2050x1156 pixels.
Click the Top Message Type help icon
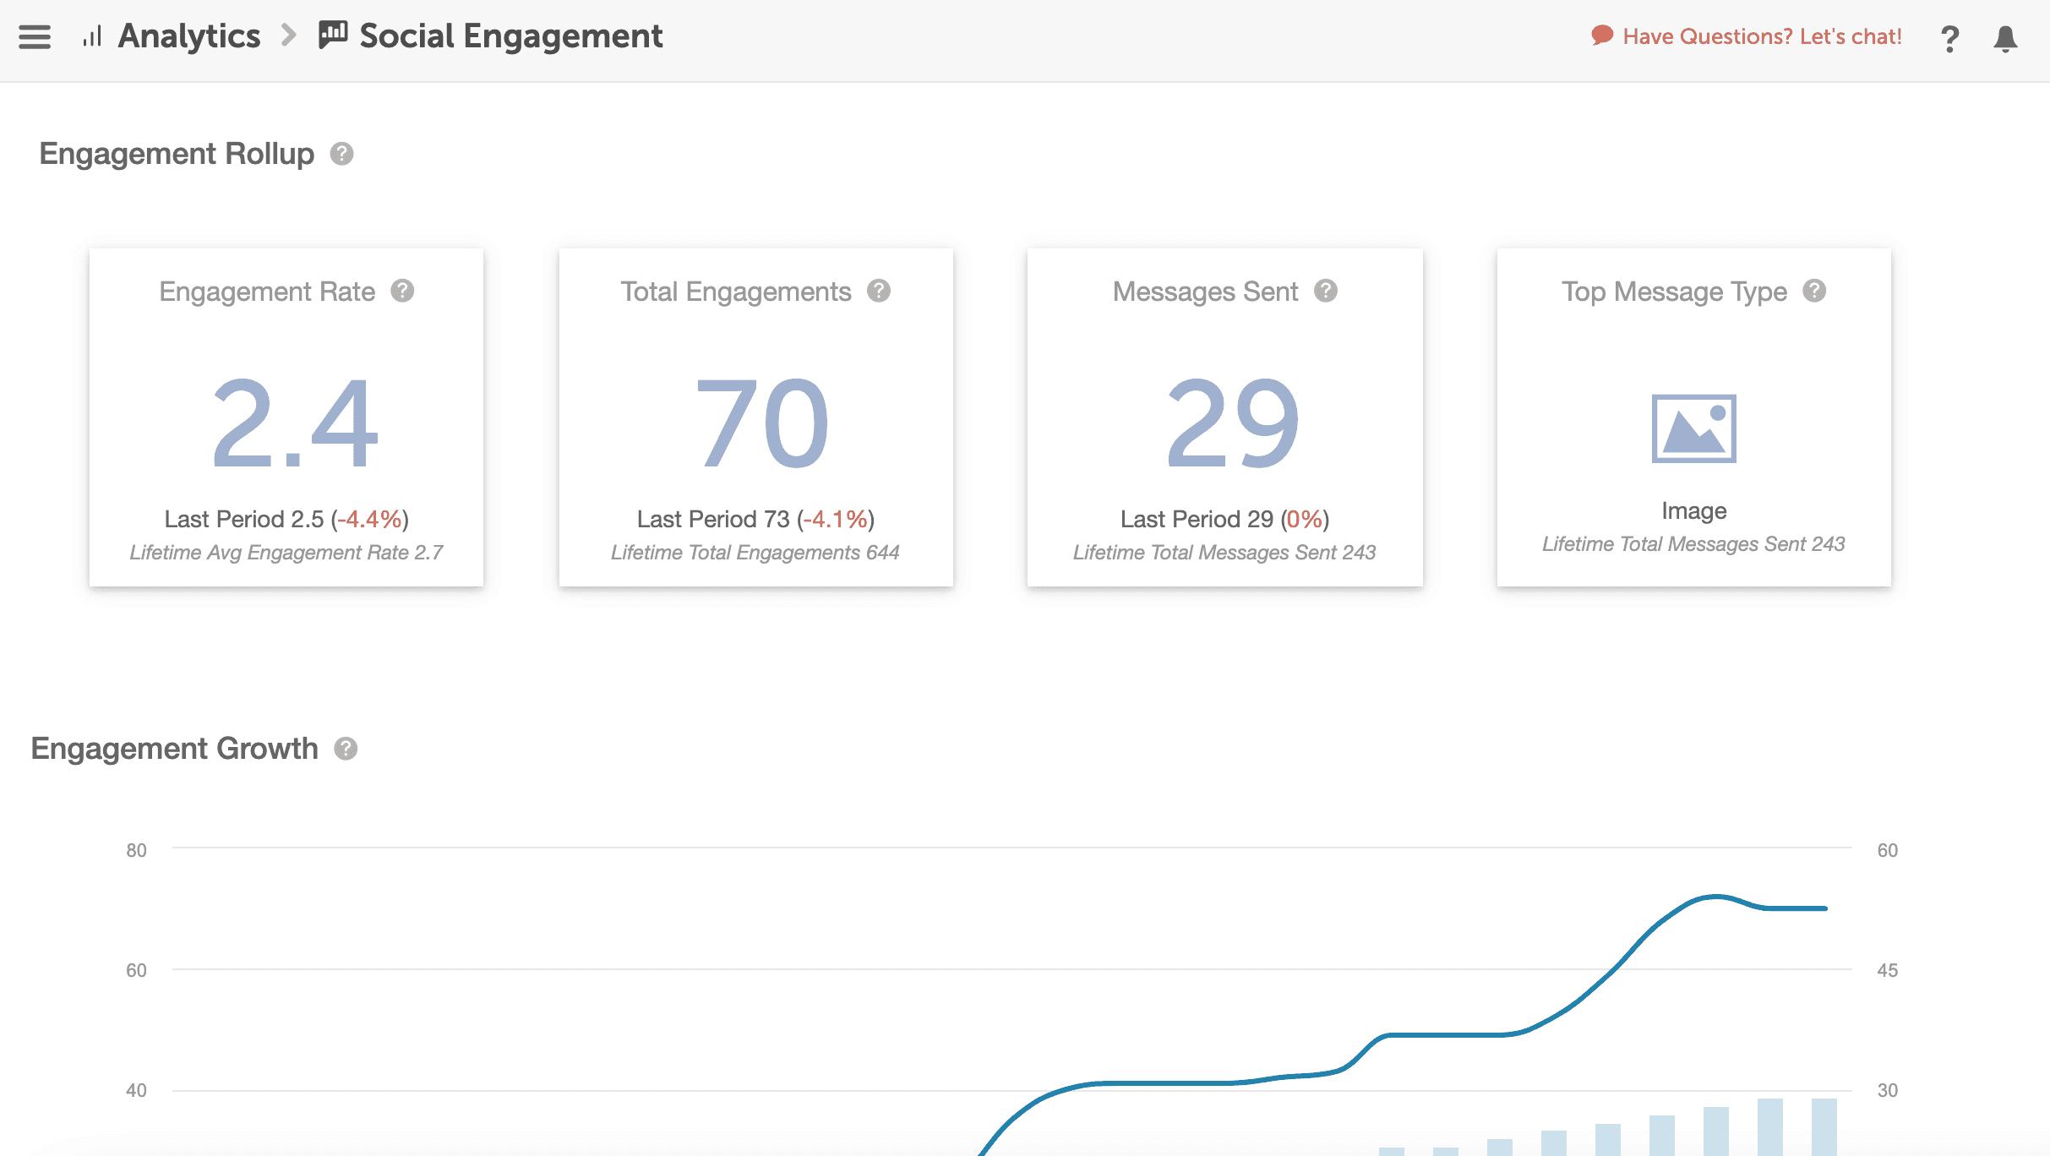coord(1813,291)
